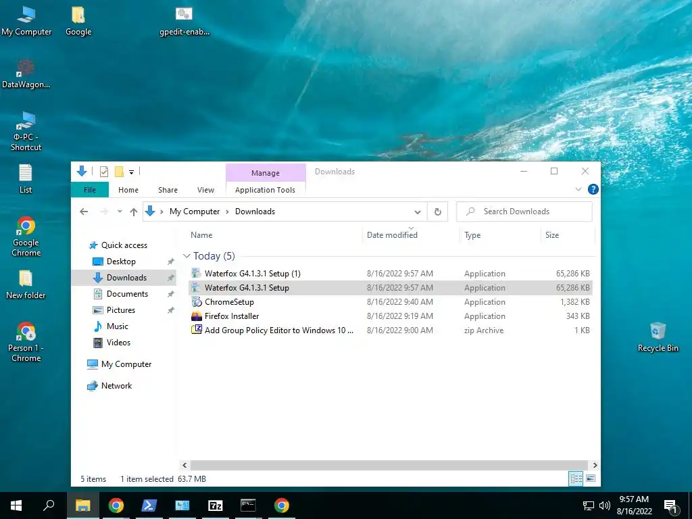Switch to Large icons view layout
692x519 pixels.
coord(591,478)
